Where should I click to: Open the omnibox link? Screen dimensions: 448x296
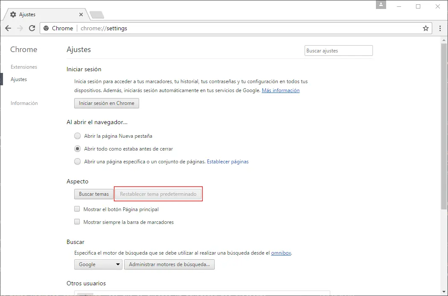tap(281, 253)
